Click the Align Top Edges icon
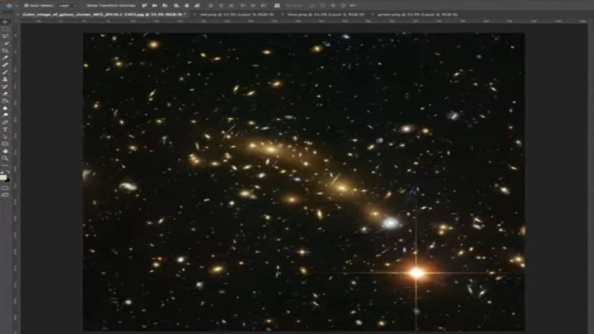 coord(145,5)
